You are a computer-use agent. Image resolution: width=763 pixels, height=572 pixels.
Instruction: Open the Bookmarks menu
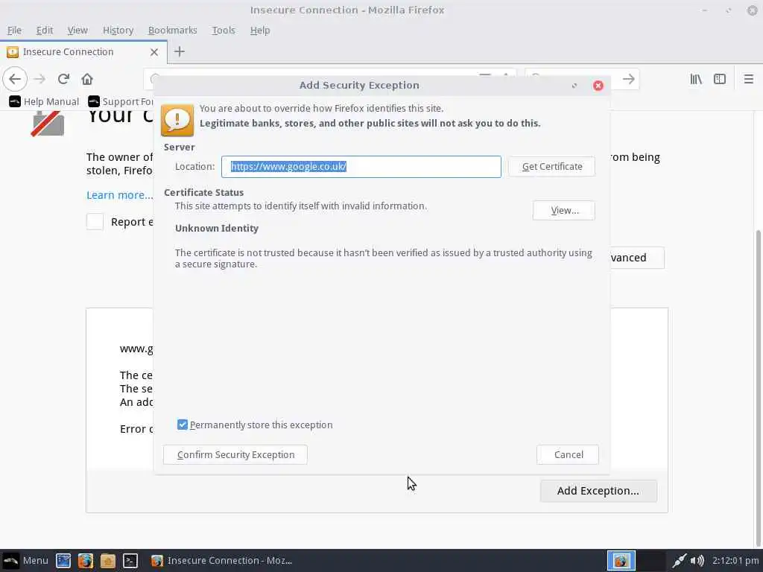[172, 30]
